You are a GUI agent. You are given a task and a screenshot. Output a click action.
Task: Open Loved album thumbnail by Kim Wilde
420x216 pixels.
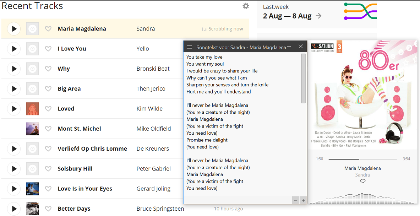(32, 109)
